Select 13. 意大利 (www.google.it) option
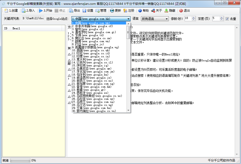Viewport: 241px width, 164px height. [99, 60]
